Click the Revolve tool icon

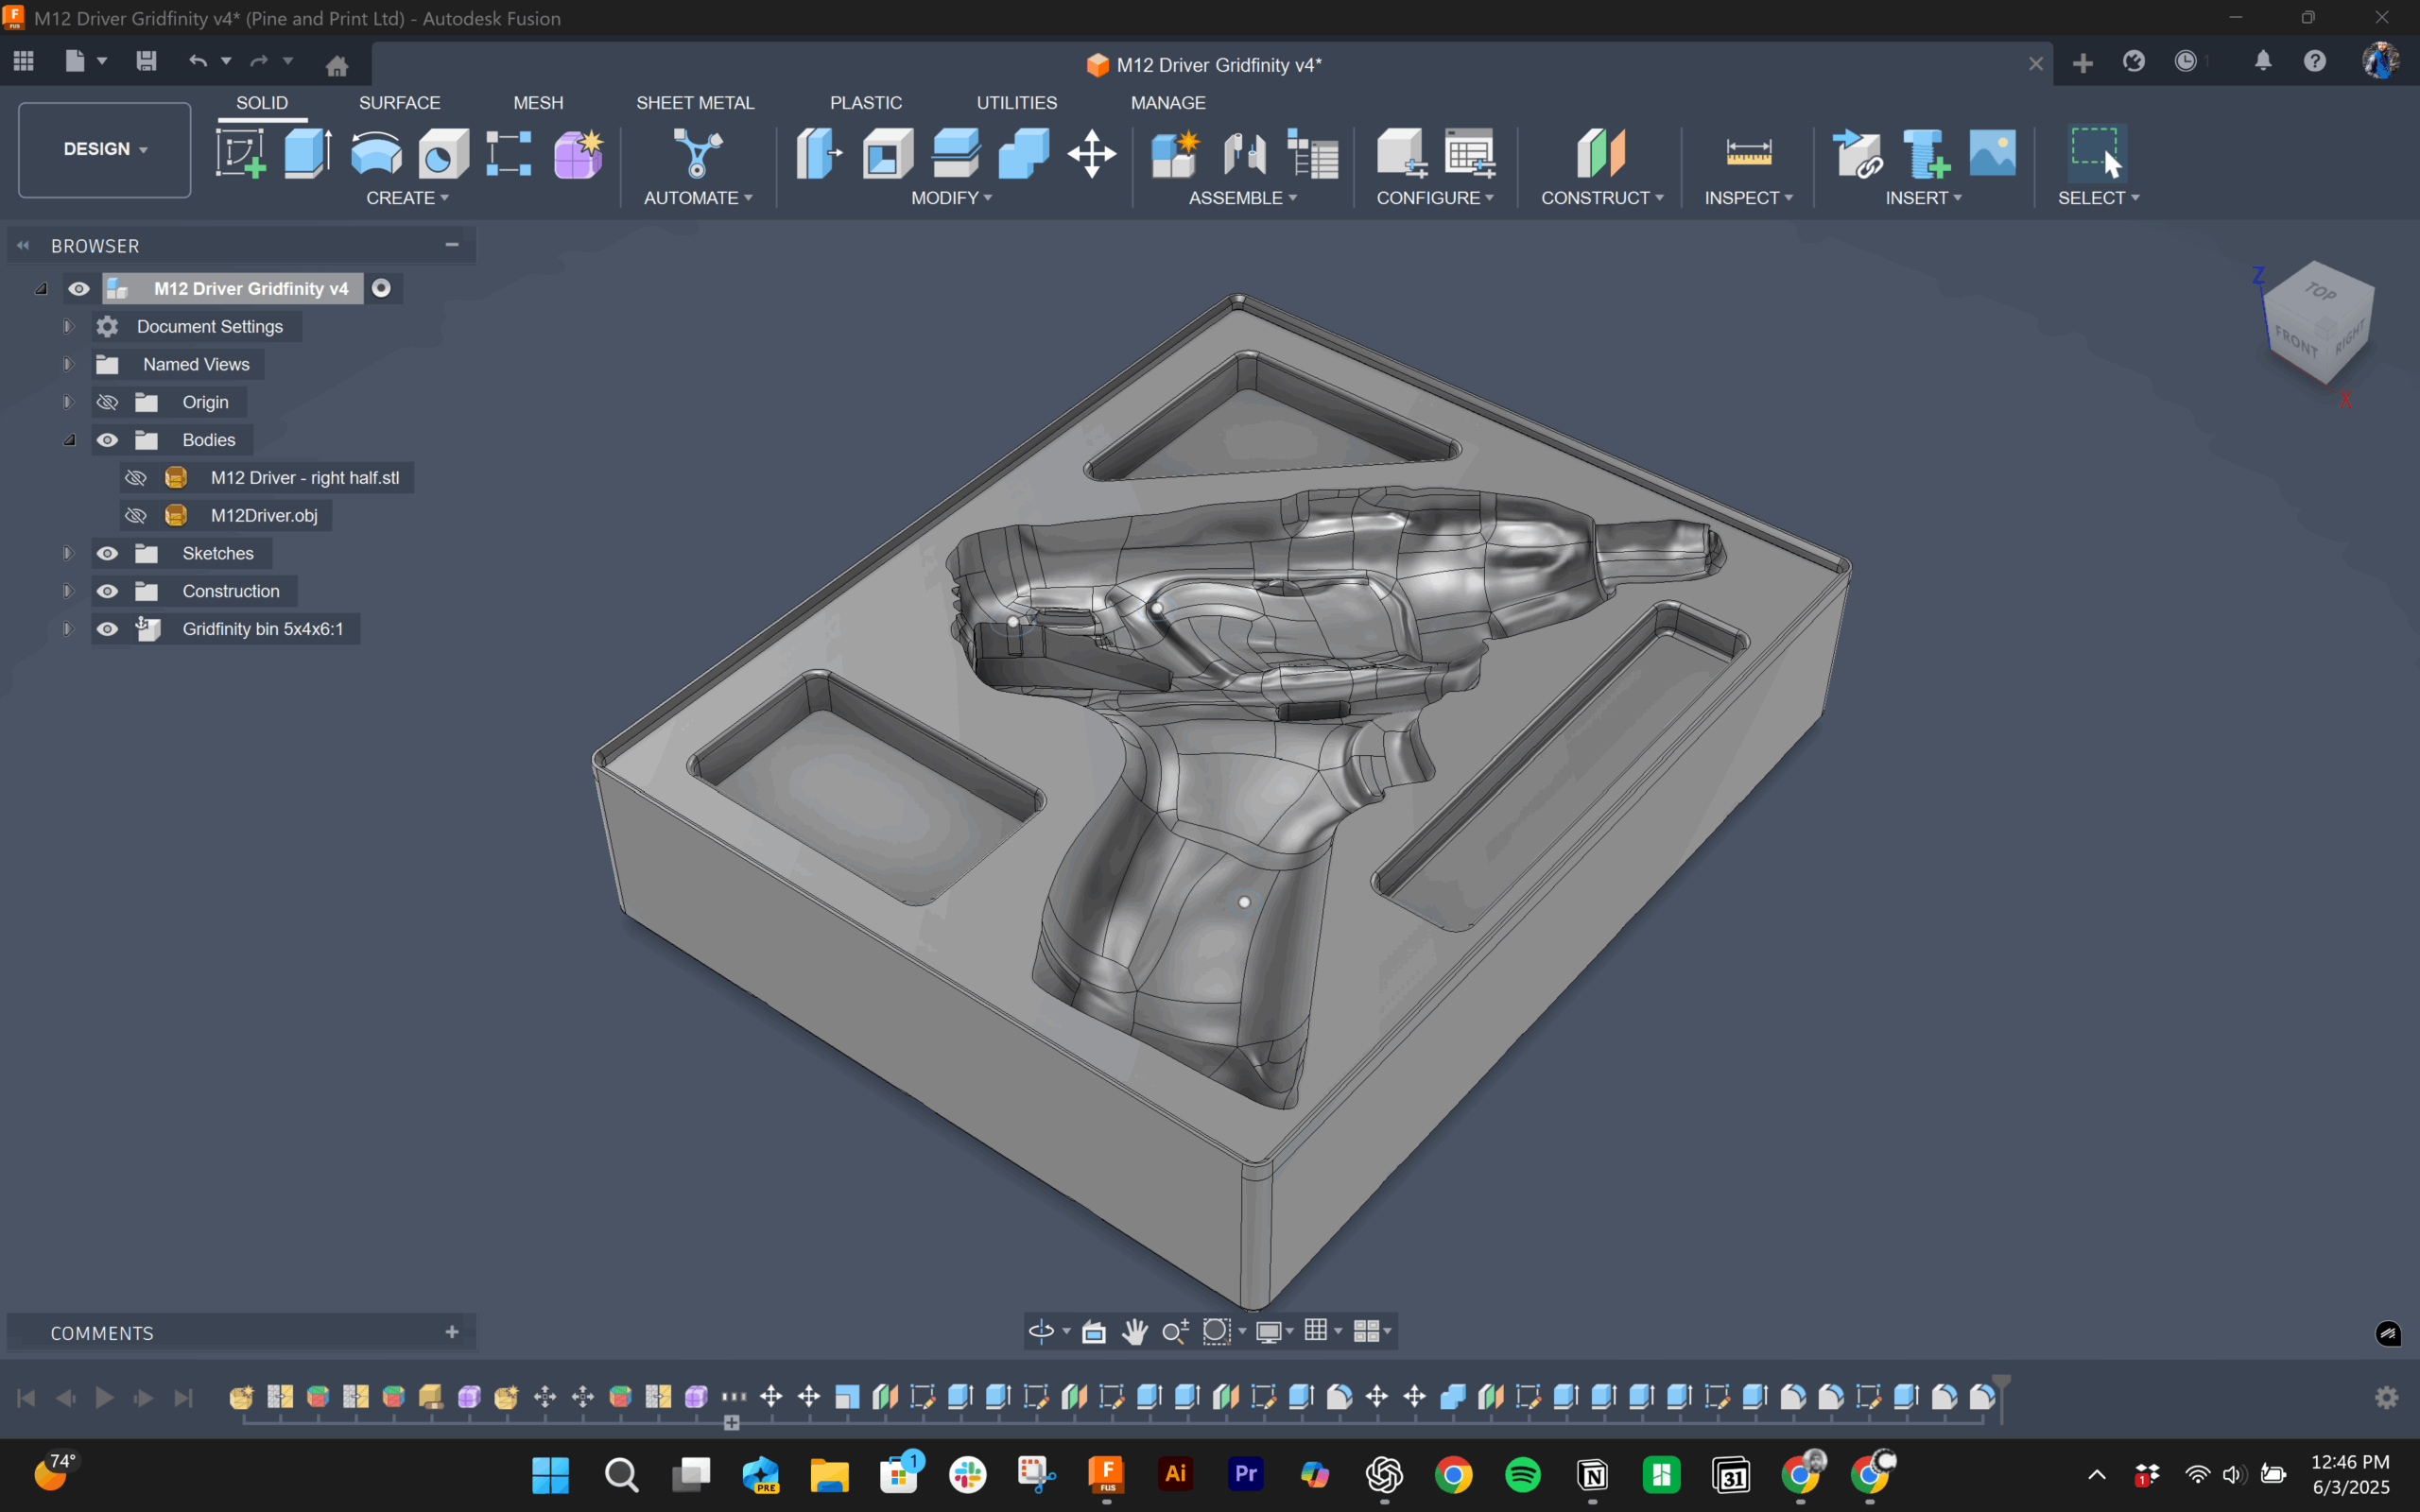pos(376,154)
